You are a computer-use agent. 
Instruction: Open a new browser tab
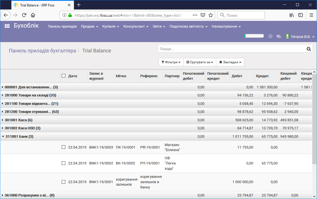pyautogui.click(x=79, y=5)
